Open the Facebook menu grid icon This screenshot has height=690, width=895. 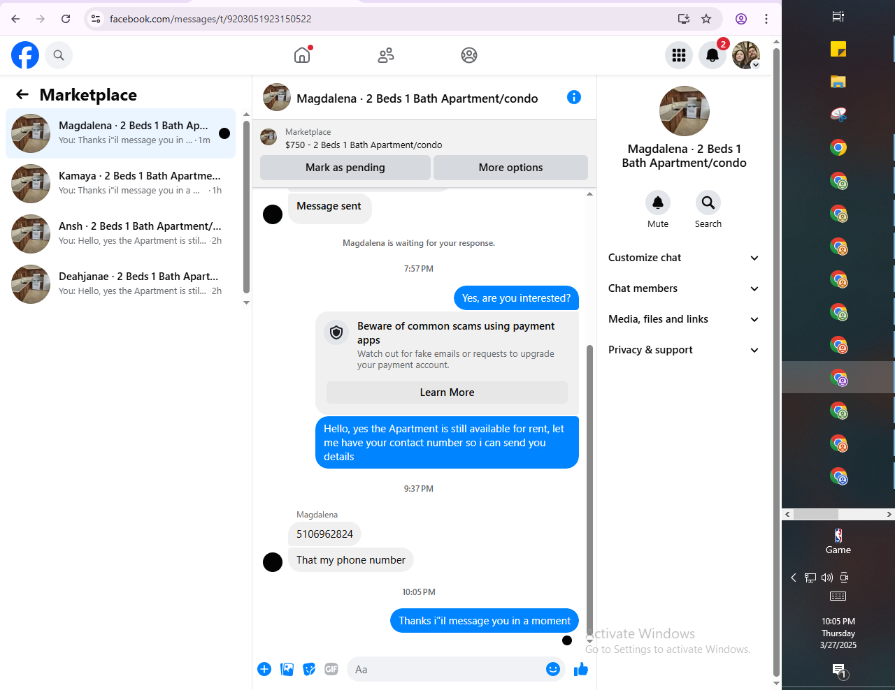[x=679, y=55]
